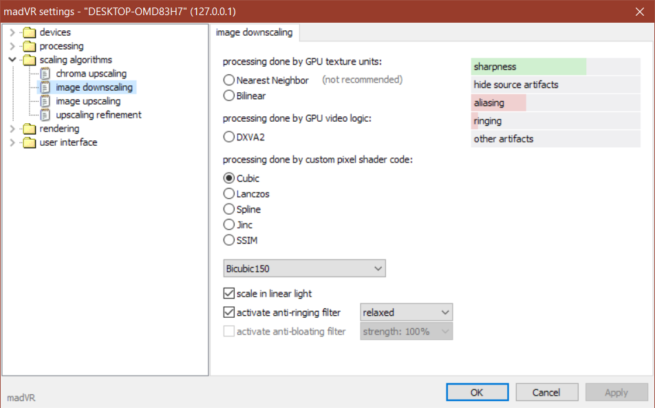Open the Bicubic150 dropdown

(x=305, y=268)
